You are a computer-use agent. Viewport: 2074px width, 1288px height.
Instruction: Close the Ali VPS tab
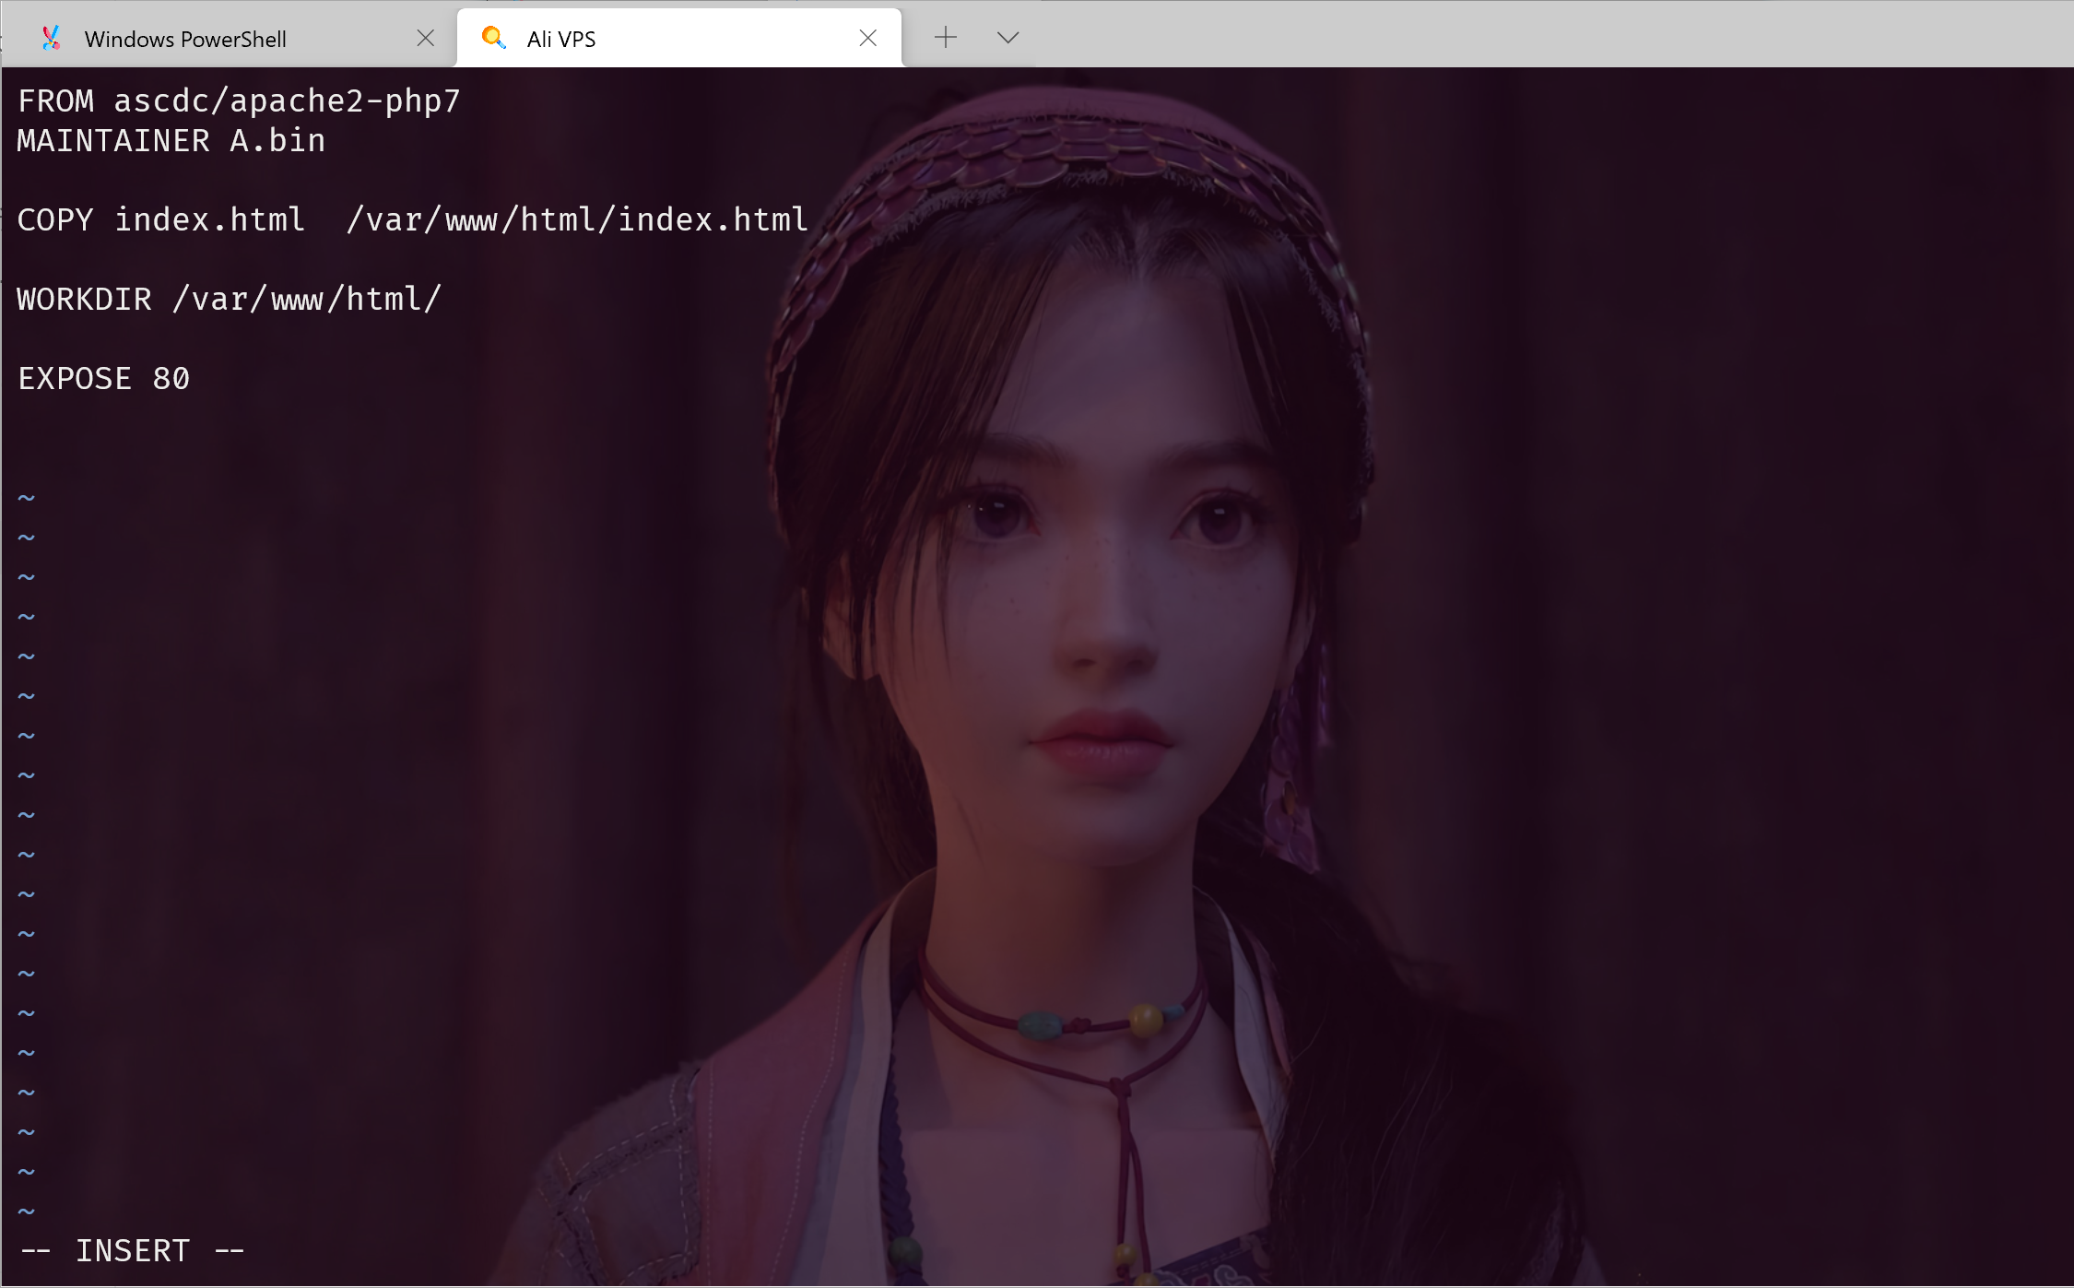point(867,38)
